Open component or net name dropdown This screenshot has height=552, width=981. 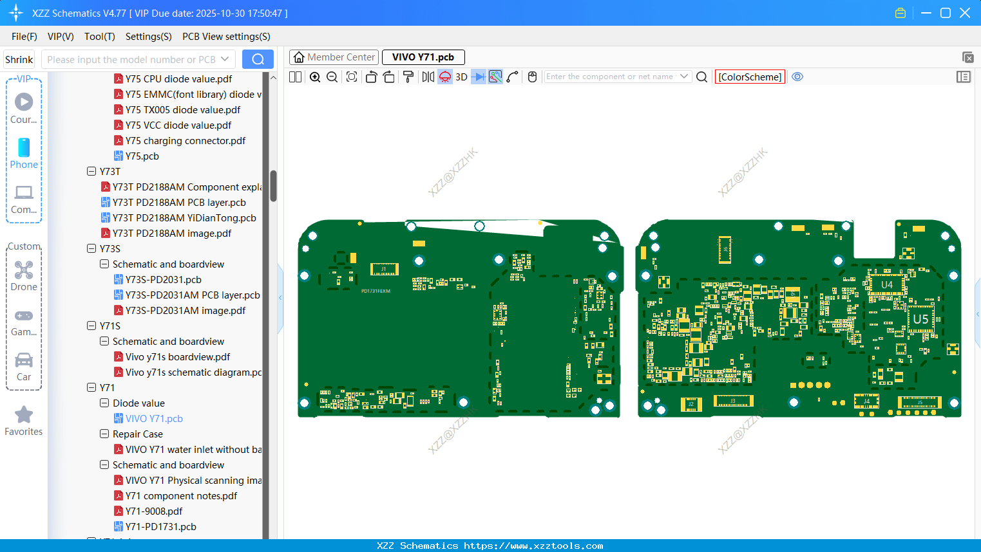pyautogui.click(x=684, y=77)
